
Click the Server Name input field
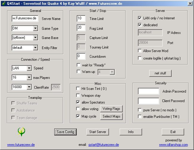(25, 18)
